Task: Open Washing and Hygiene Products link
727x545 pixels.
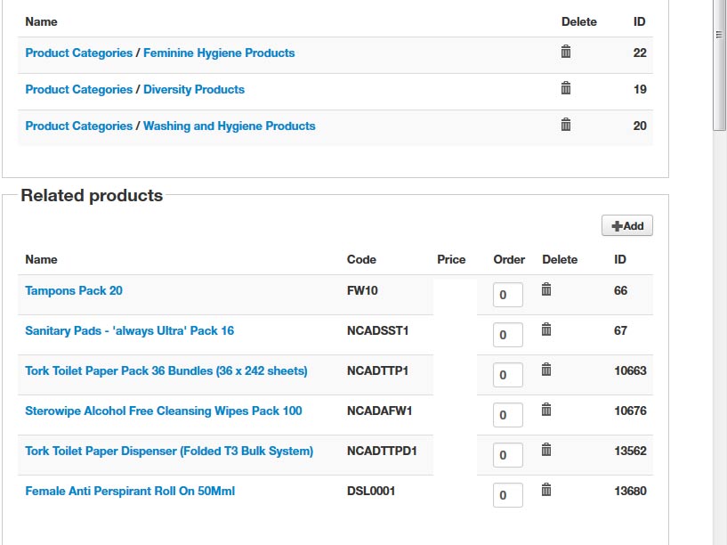Action: point(230,126)
